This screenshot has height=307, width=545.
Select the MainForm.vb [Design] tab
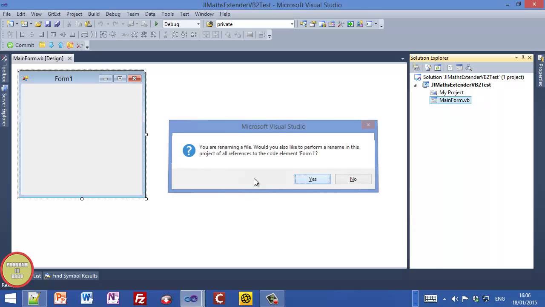point(38,58)
